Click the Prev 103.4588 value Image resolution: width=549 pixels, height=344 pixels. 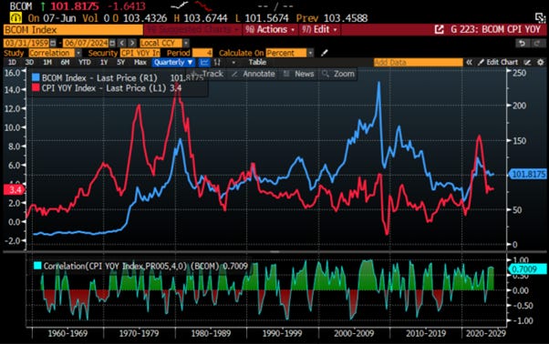point(332,18)
